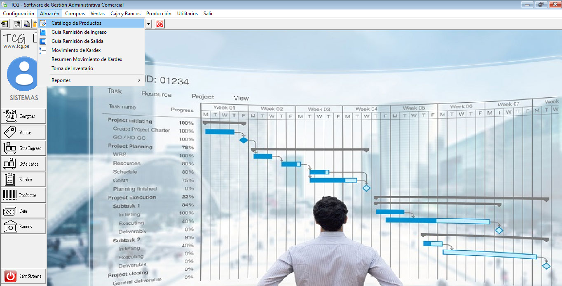Image resolution: width=562 pixels, height=286 pixels.
Task: Select Catálogo de Productos menu entry
Action: tap(76, 23)
